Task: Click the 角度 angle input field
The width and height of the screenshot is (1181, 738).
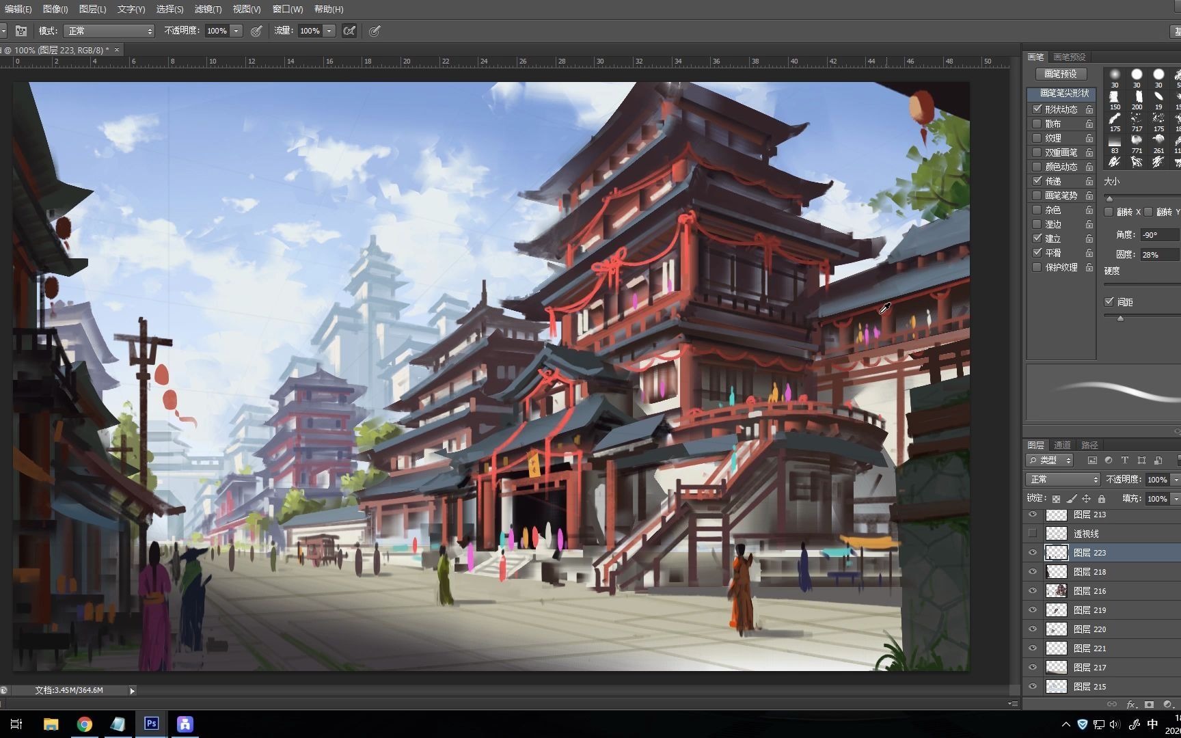Action: click(x=1160, y=234)
